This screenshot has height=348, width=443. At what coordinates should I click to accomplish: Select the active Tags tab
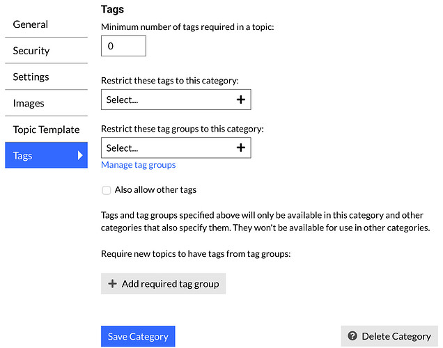tap(46, 155)
